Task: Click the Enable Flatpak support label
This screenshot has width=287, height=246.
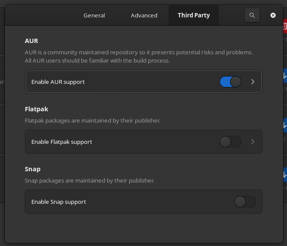Action: [62, 142]
